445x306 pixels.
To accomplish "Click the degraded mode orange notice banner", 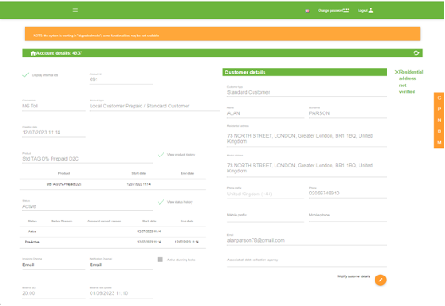I will (x=222, y=34).
